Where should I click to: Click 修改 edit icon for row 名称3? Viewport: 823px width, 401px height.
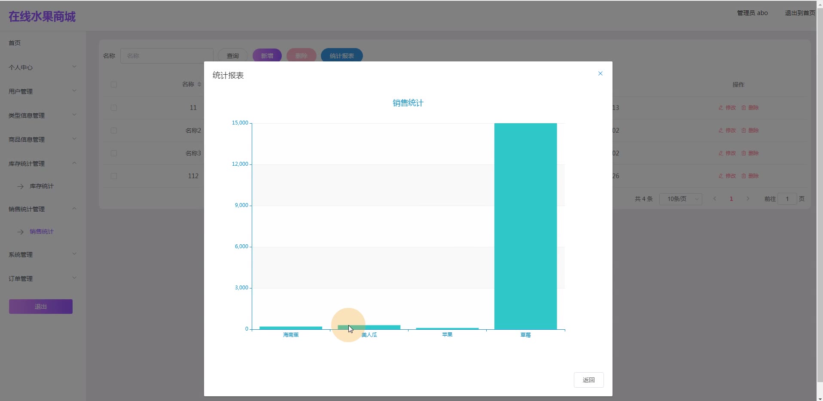(727, 153)
